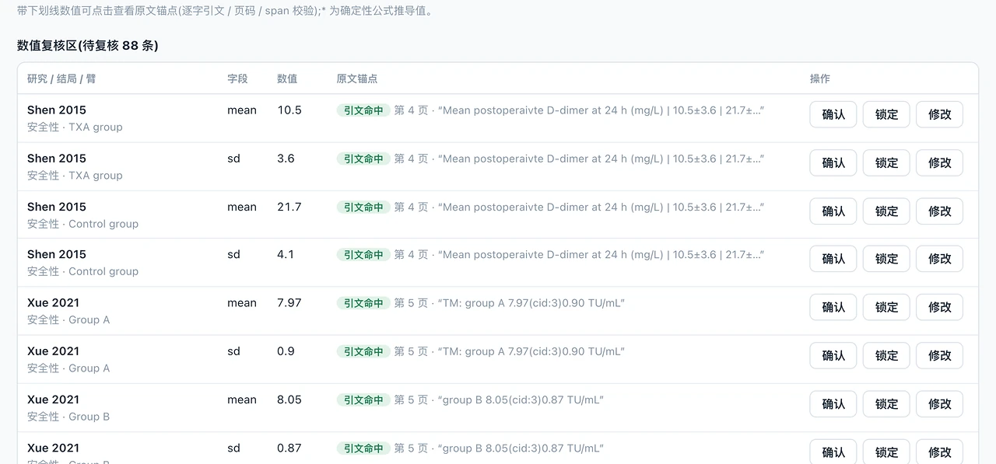Click 确认 for Xue 2021 Group B sd
The width and height of the screenshot is (996, 464).
pyautogui.click(x=833, y=452)
